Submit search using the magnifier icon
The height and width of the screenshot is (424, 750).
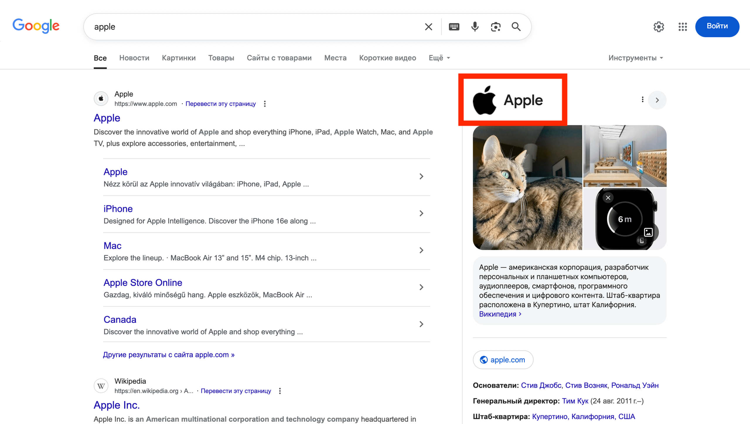pos(516,27)
